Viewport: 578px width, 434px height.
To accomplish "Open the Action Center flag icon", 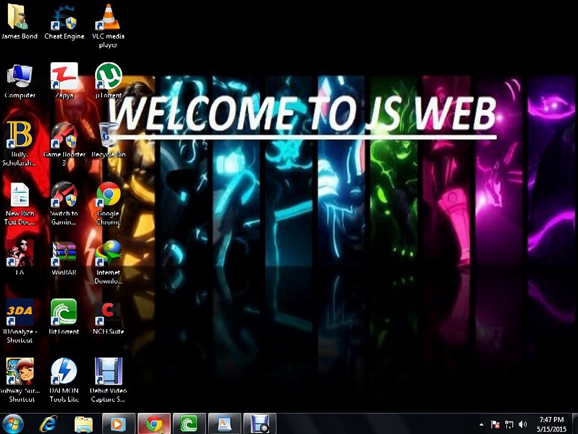I will [x=495, y=424].
